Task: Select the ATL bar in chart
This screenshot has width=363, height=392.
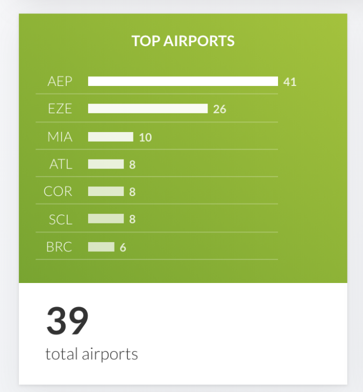Action: 106,164
